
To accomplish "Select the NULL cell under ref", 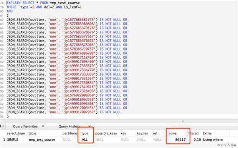I will pos(157,140).
